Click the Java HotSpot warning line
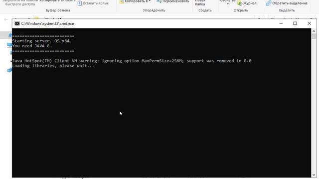The height and width of the screenshot is (179, 319). (x=132, y=61)
